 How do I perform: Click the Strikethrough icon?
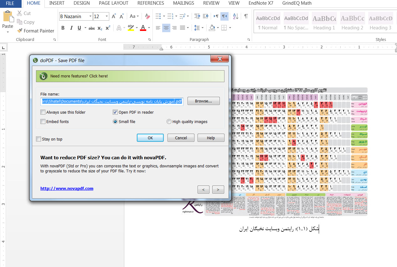tap(91, 28)
